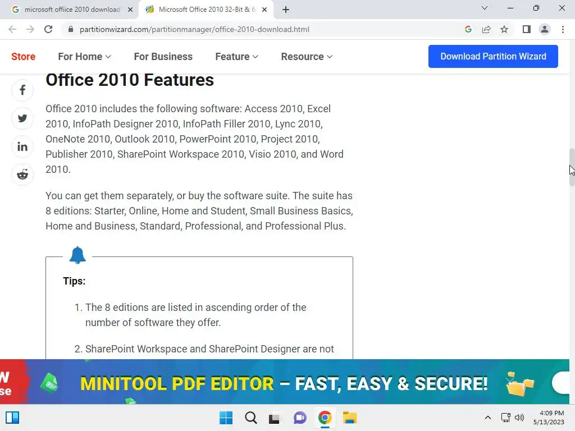
Task: Open network status tray icon
Action: point(506,418)
